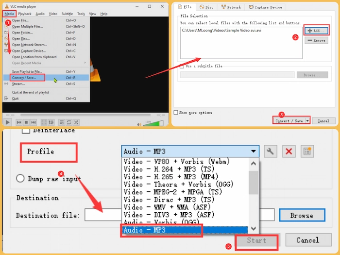Enable Use a subtitle file checkbox
Viewport: 340px width, 255px height.
(x=182, y=66)
